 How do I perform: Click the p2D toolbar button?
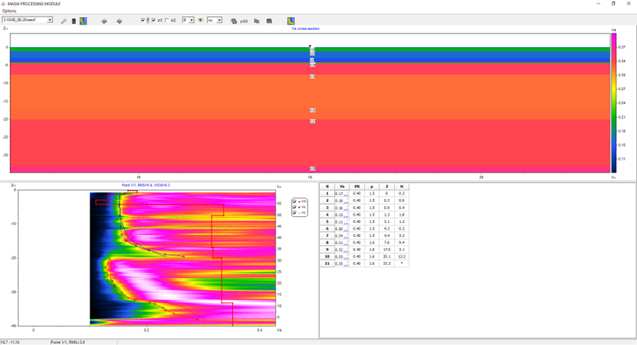click(244, 20)
